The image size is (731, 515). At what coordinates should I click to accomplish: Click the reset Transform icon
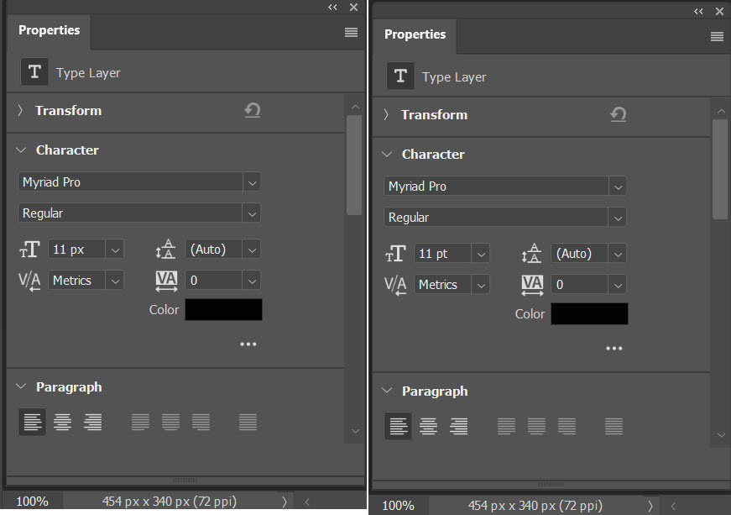(x=253, y=110)
